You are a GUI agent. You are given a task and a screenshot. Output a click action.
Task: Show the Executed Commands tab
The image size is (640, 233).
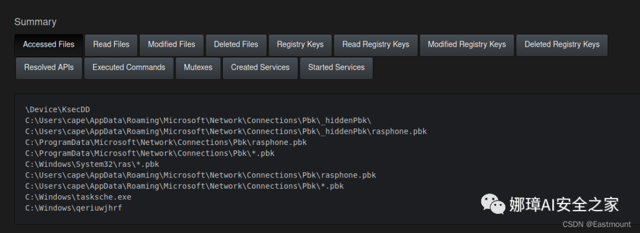[x=129, y=67]
